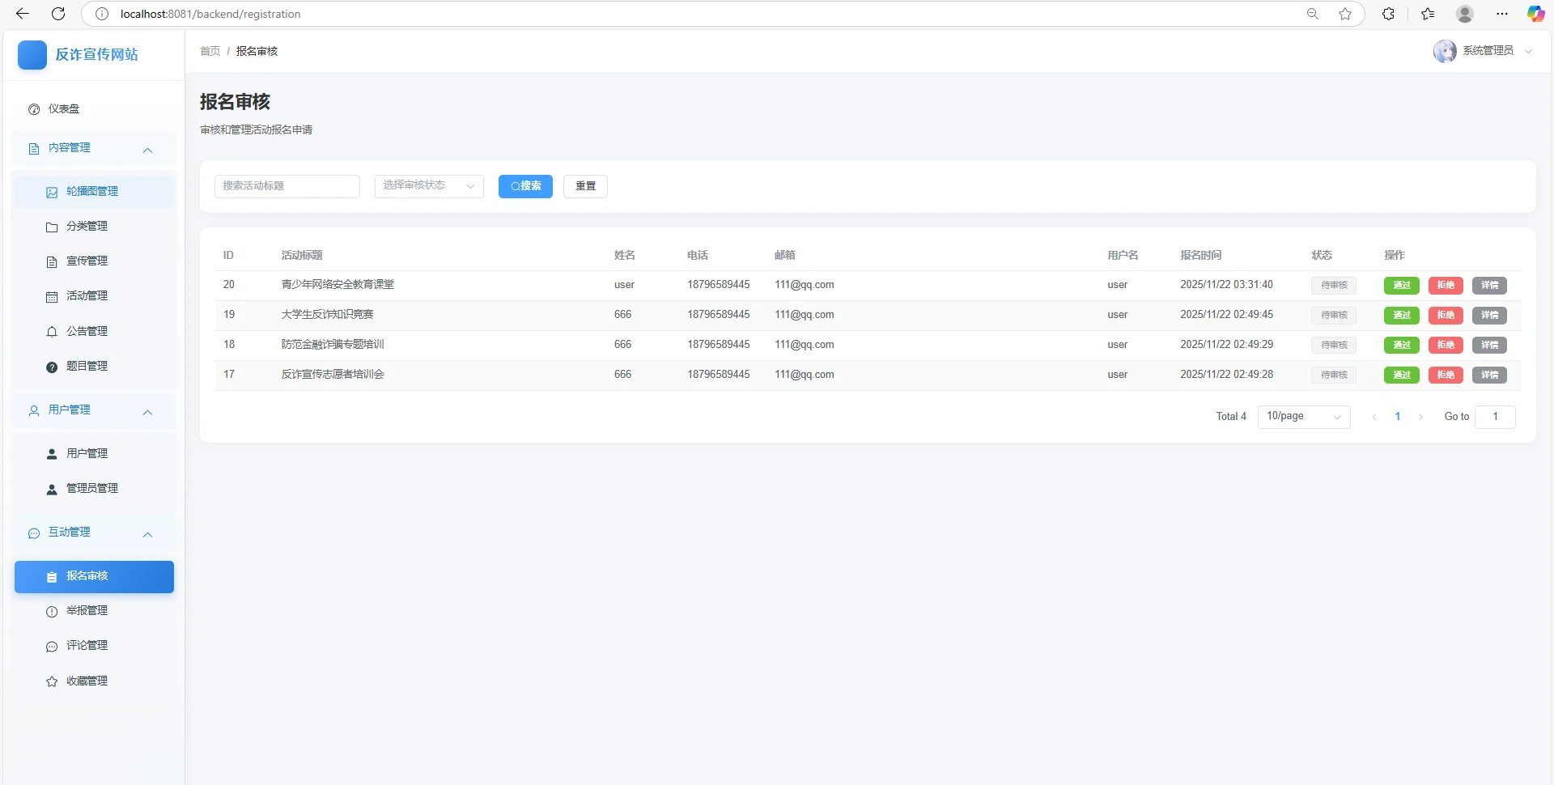
Task: Select the active 报名审核 menu item
Action: tap(94, 577)
